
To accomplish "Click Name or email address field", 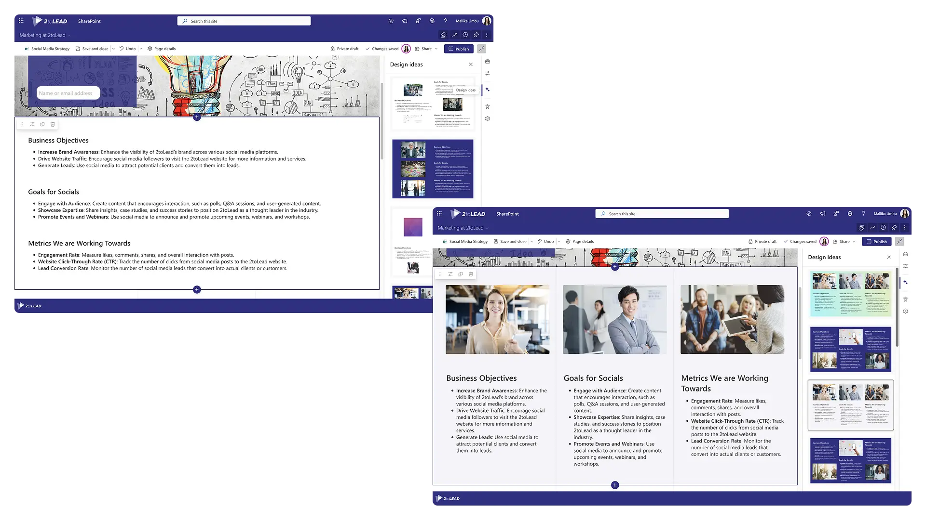I will pos(68,93).
